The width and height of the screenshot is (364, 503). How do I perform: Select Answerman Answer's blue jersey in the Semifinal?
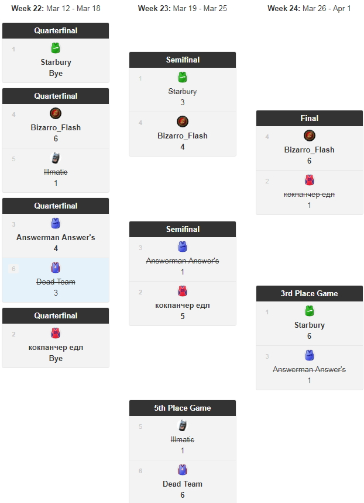pyautogui.click(x=183, y=247)
